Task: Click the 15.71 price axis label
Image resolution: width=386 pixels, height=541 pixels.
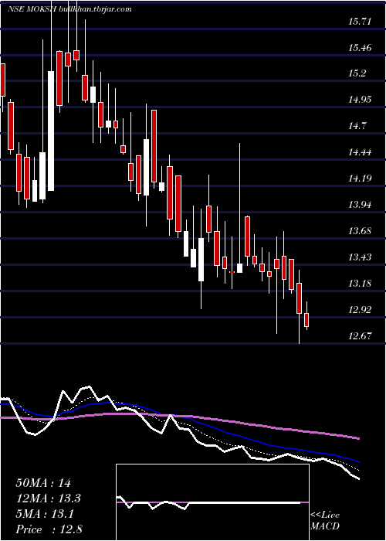Action: point(360,22)
